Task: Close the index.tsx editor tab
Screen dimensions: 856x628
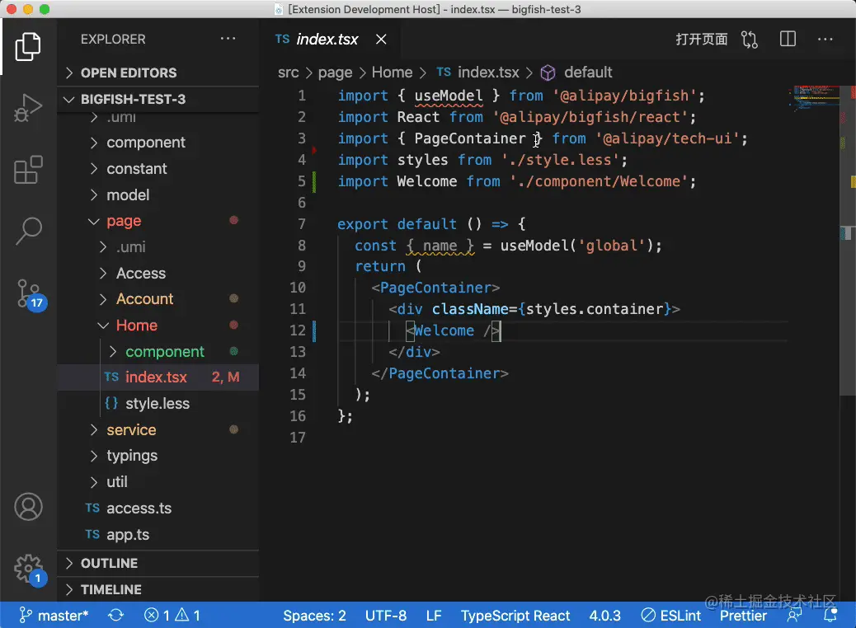Action: (381, 40)
